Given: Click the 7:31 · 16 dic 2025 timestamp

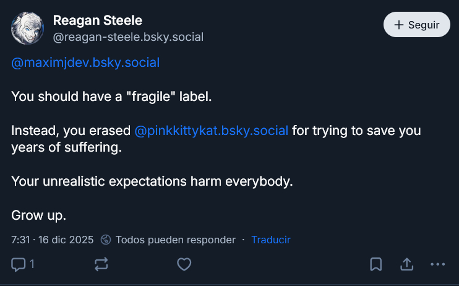Looking at the screenshot, I should 52,240.
